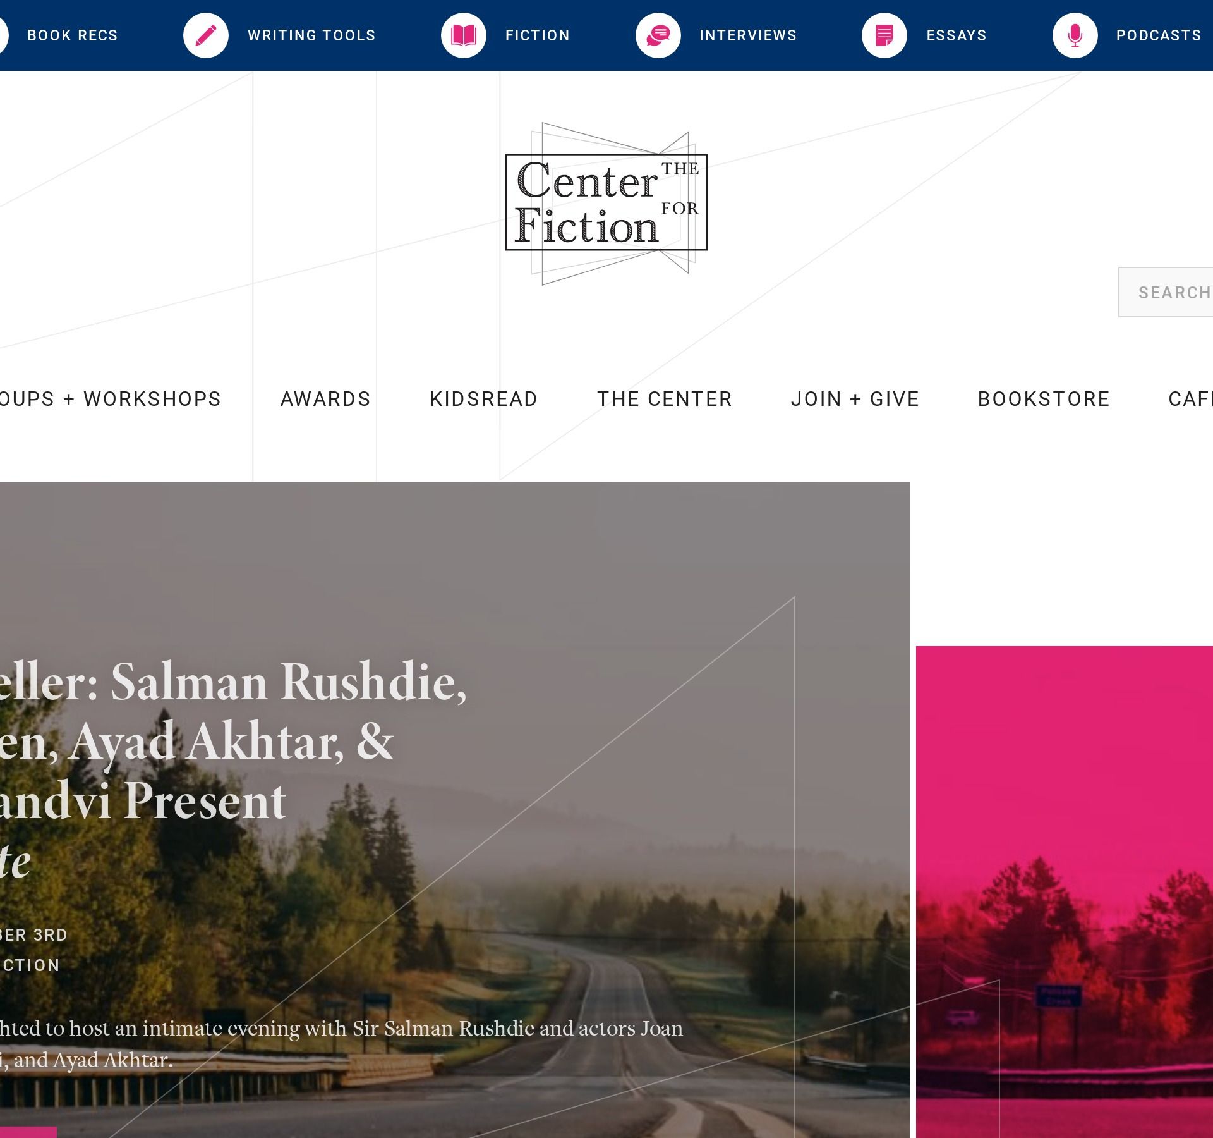The width and height of the screenshot is (1213, 1138).
Task: Go to the Fiction section label
Action: pos(538,35)
